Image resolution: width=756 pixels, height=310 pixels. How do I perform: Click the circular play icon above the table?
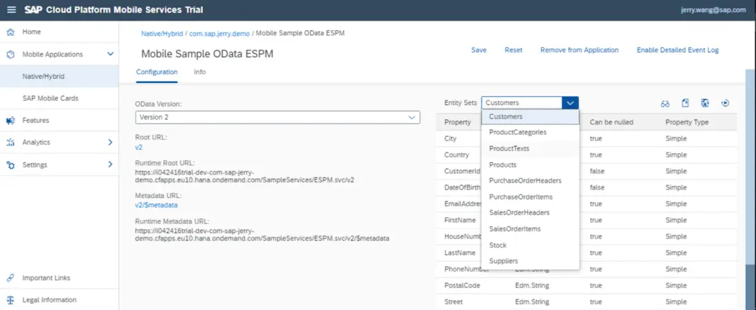725,103
